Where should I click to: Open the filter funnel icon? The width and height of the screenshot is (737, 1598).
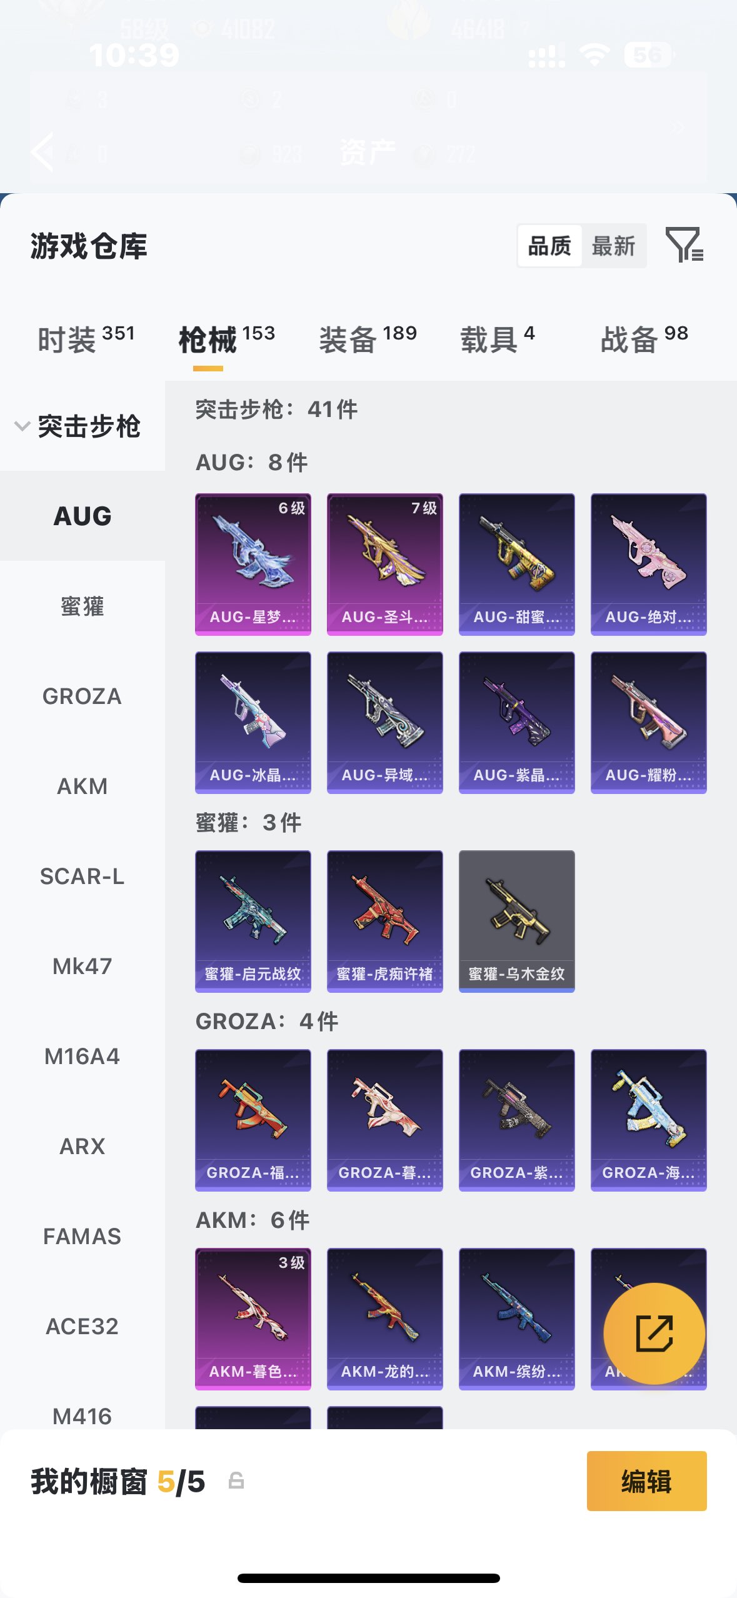click(684, 245)
